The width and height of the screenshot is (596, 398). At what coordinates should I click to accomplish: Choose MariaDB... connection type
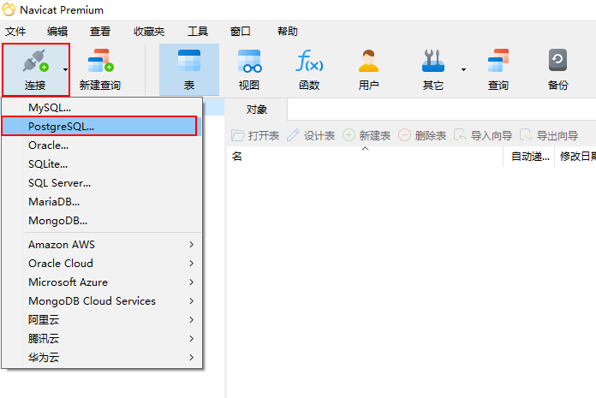(x=102, y=202)
